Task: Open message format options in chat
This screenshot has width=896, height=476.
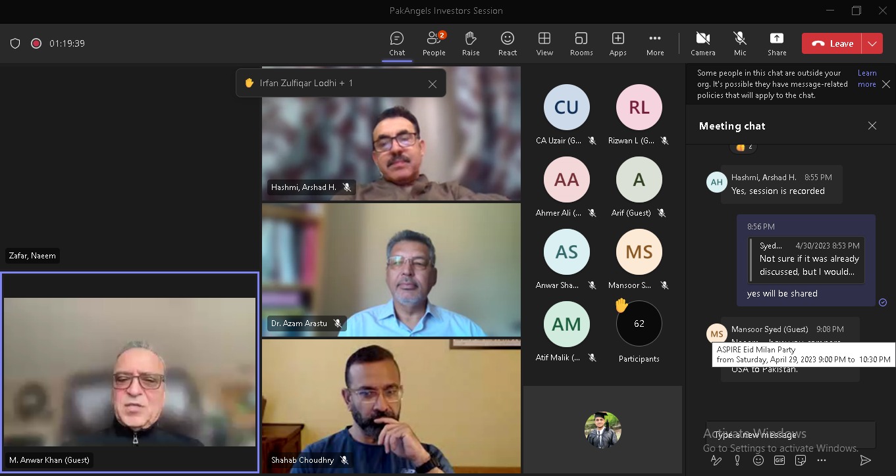Action: pyautogui.click(x=716, y=460)
